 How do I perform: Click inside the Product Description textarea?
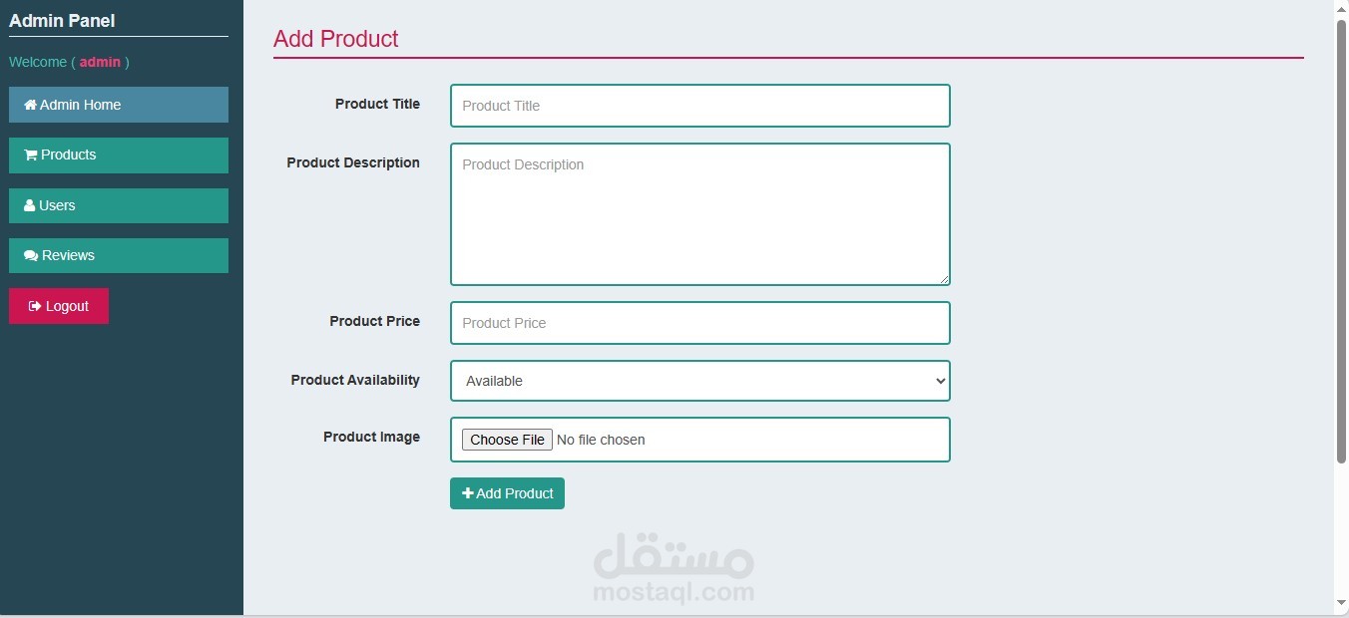pyautogui.click(x=699, y=214)
